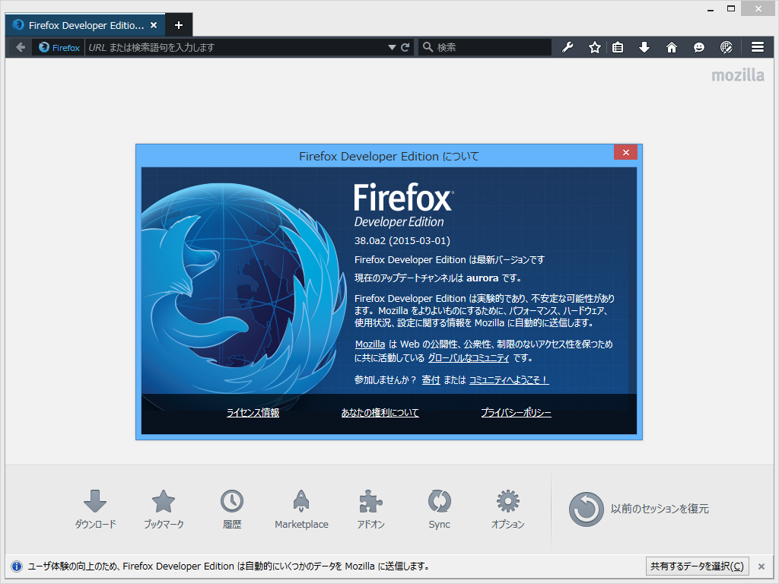
Task: Open developer tools with the wrench icon
Action: point(567,47)
